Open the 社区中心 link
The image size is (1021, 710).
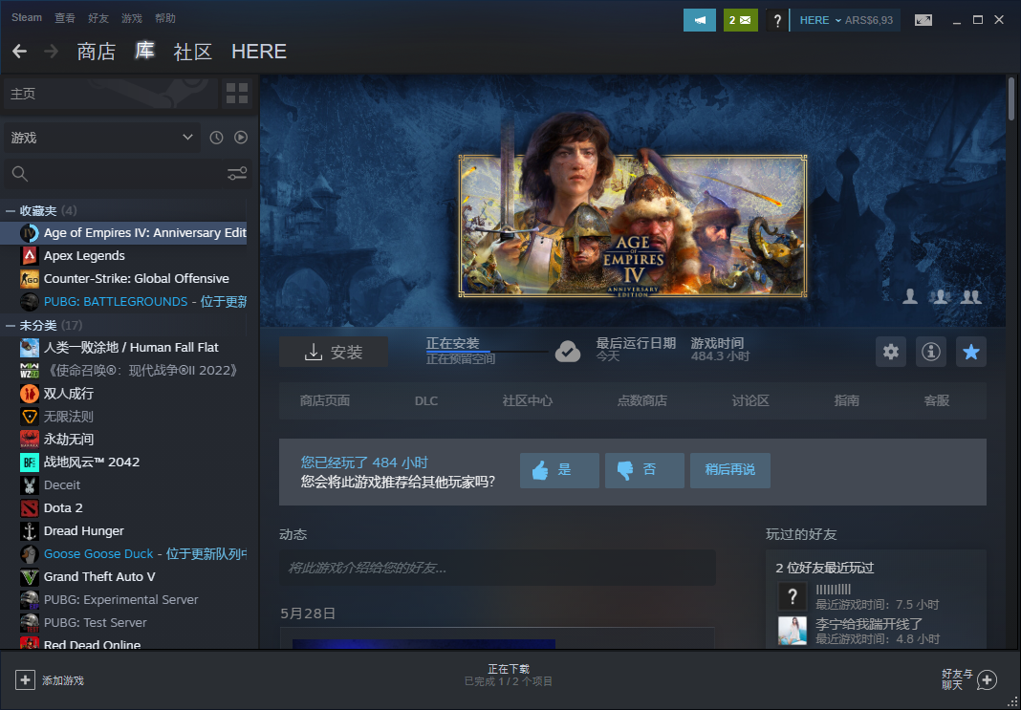[x=528, y=401]
